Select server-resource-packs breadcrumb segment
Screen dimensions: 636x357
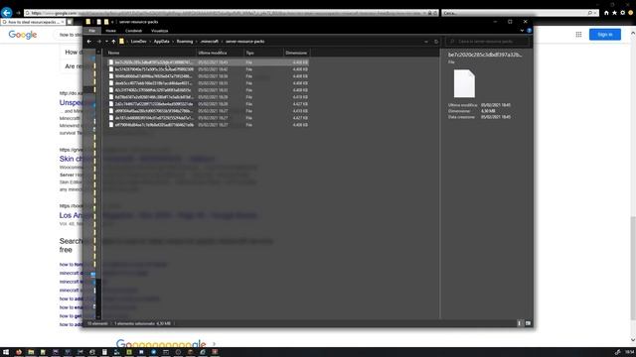[245, 42]
